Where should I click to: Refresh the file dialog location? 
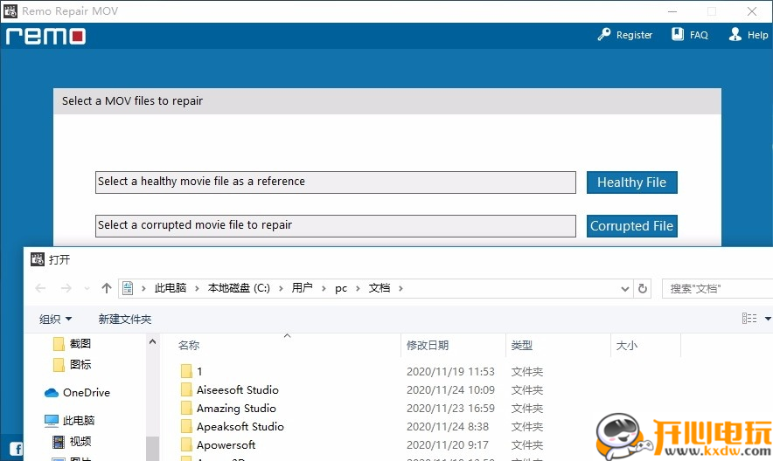click(x=644, y=288)
